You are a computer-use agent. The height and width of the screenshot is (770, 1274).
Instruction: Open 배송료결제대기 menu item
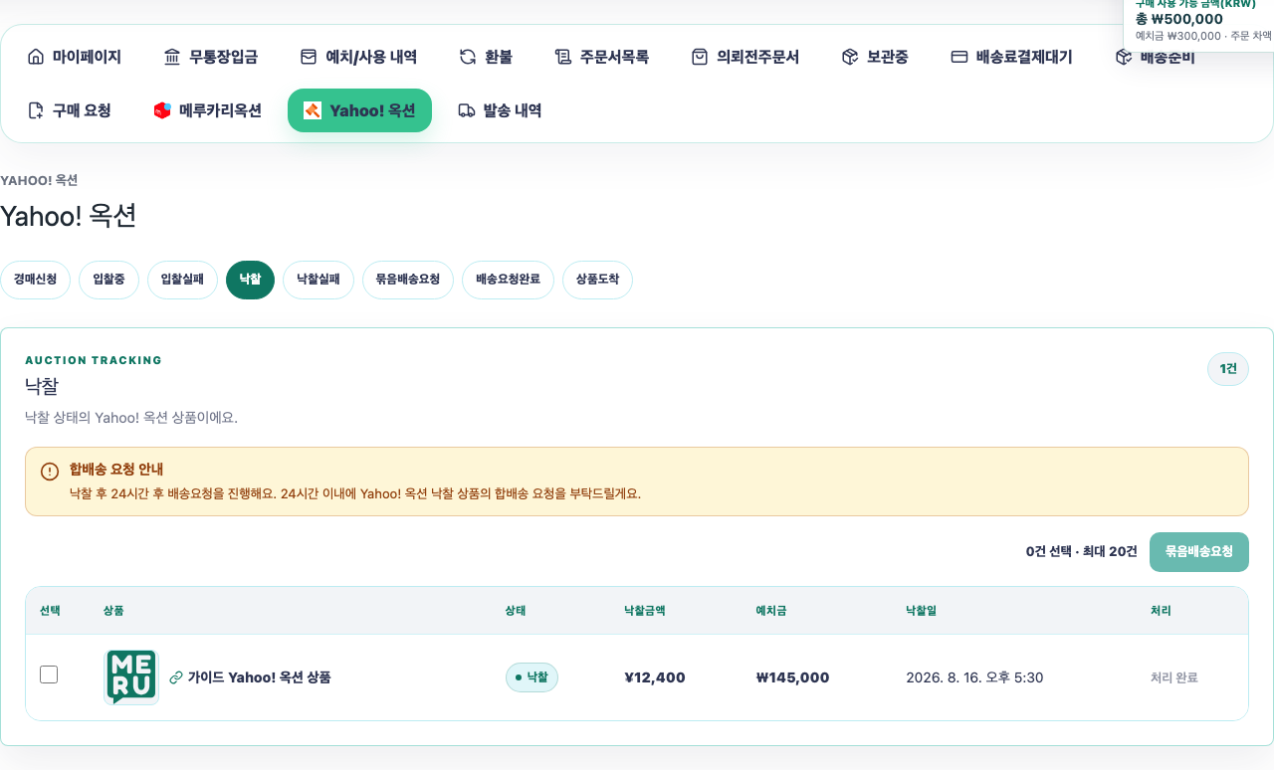pos(1011,57)
